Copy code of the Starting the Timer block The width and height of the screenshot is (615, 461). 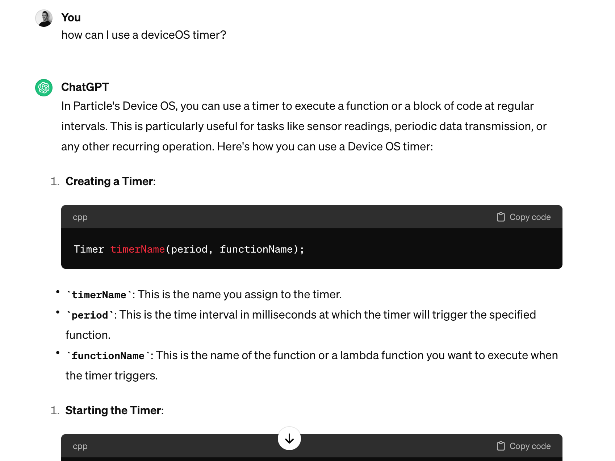click(524, 446)
